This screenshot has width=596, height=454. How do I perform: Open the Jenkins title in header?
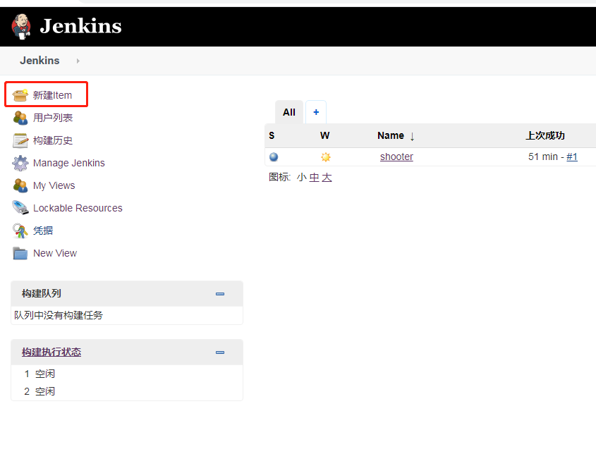click(x=80, y=26)
